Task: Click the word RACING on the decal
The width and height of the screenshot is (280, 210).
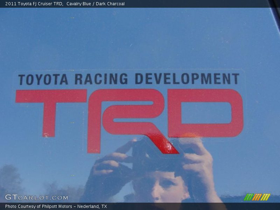Action: click(x=101, y=79)
